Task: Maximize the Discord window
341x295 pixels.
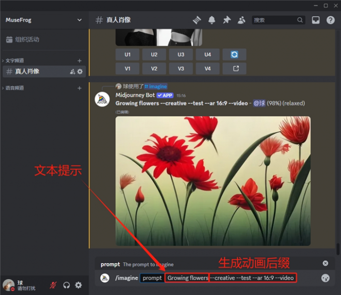Action: 326,6
